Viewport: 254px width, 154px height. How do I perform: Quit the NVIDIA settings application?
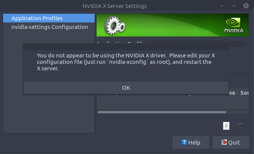[230, 143]
